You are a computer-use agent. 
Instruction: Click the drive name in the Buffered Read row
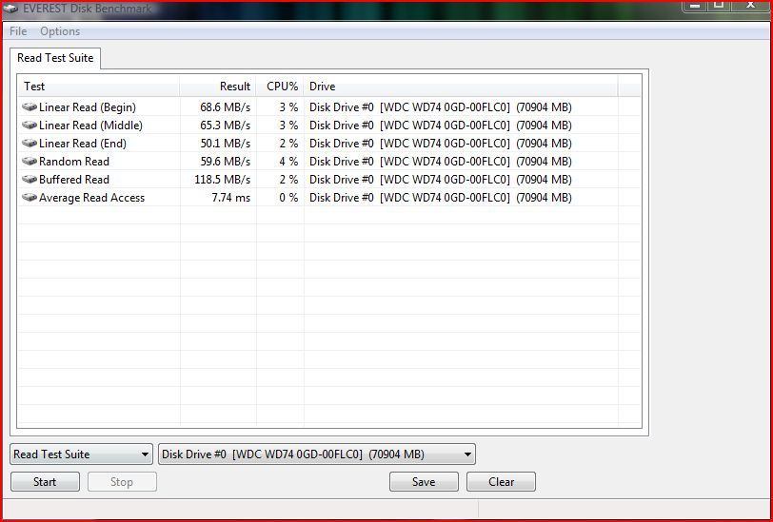(x=440, y=180)
